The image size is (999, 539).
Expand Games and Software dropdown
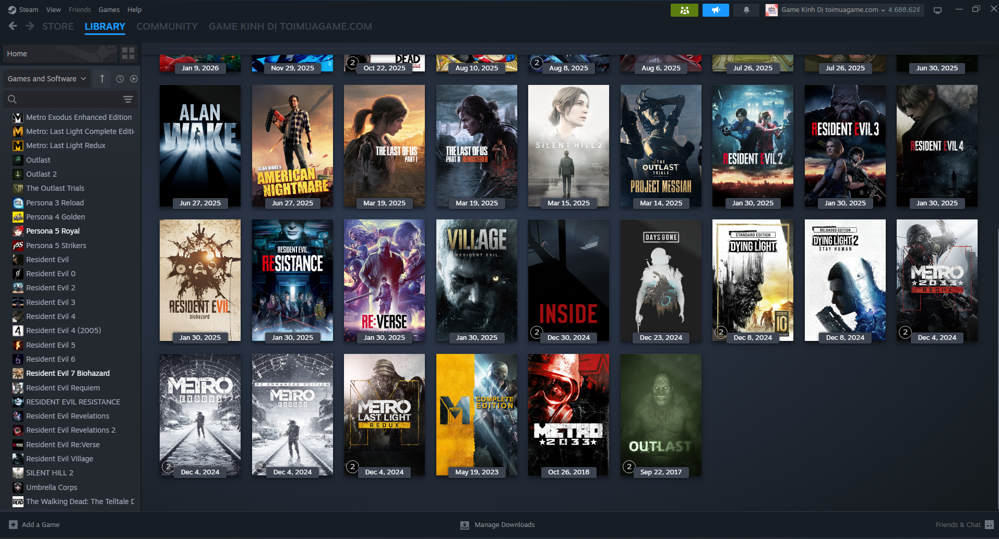[x=46, y=79]
